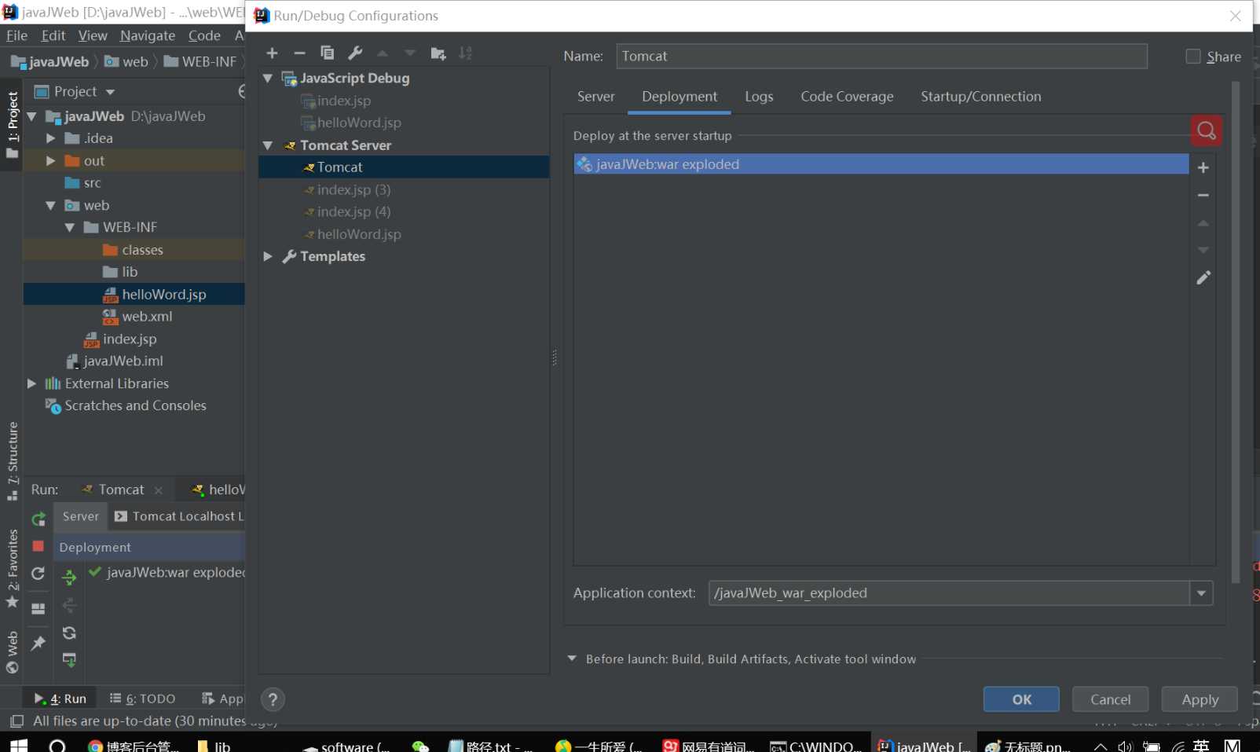Expand the out folder in project tree
This screenshot has width=1260, height=752.
51,160
